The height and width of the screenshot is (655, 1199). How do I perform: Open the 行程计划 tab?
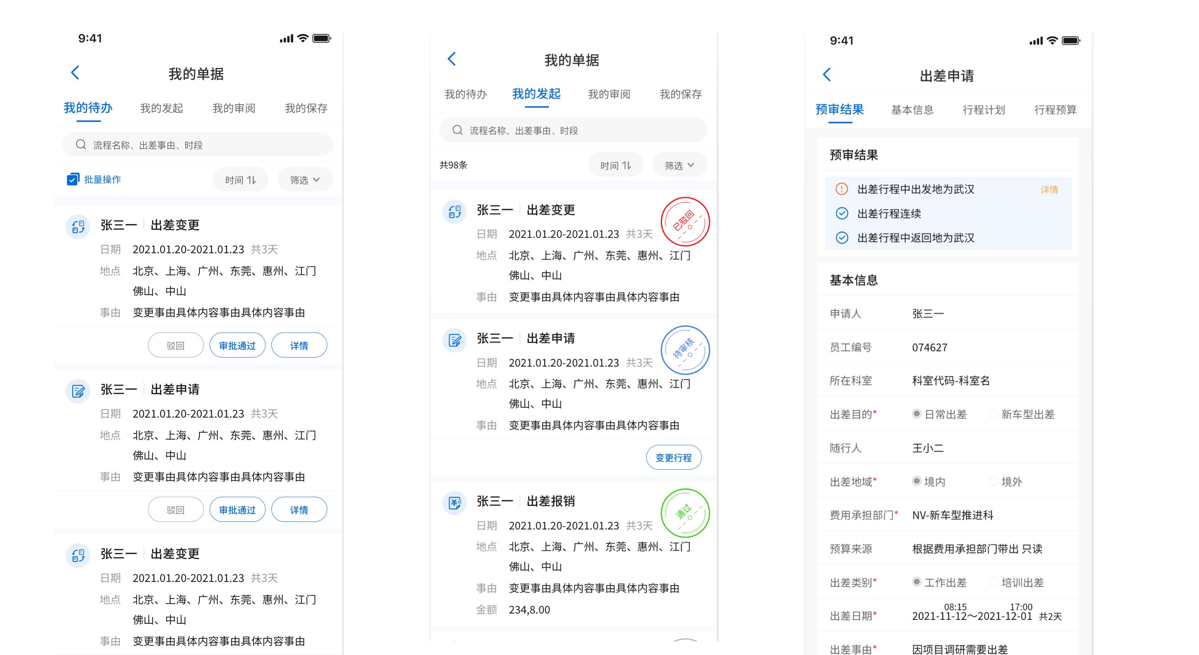click(983, 110)
